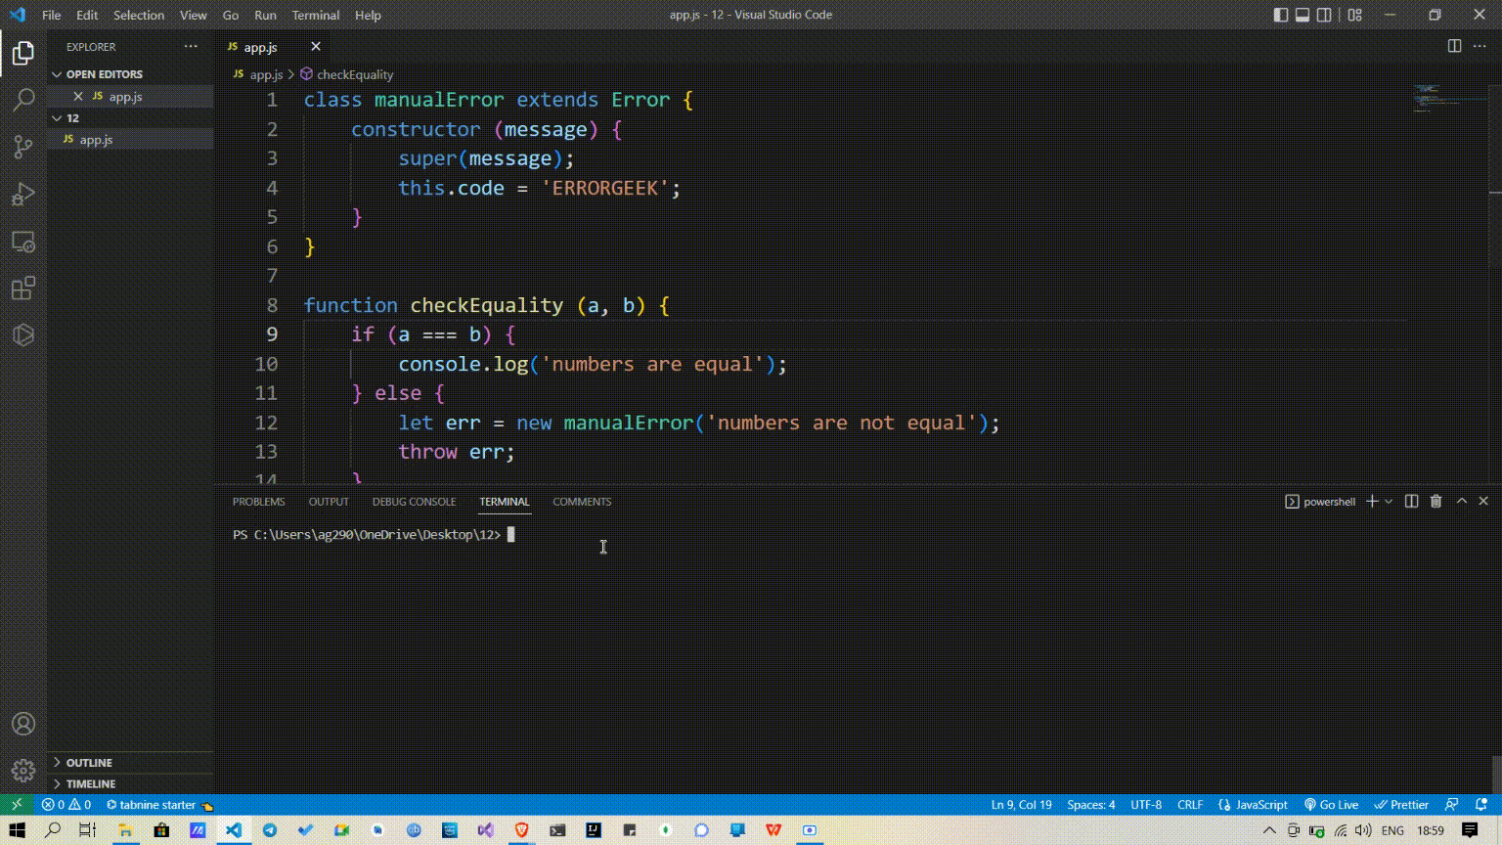Viewport: 1502px width, 845px height.
Task: Open the Search view in activity bar
Action: click(23, 100)
